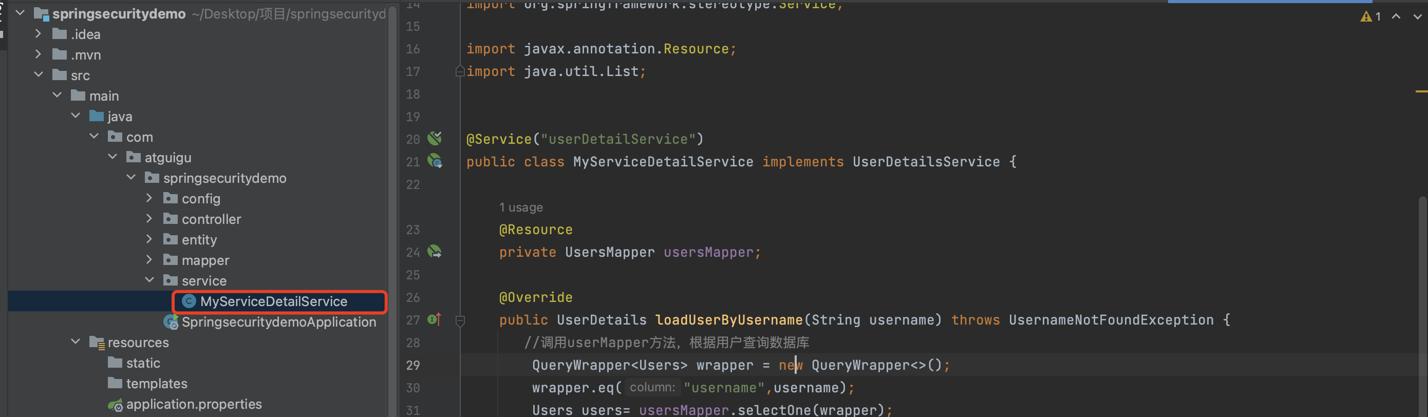Collapse the service package
The image size is (1428, 417).
[x=149, y=280]
